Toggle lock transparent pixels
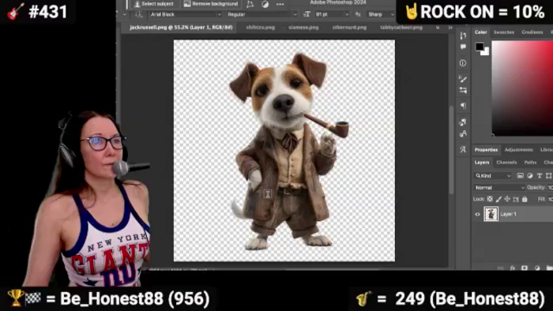This screenshot has width=553, height=311. click(490, 199)
